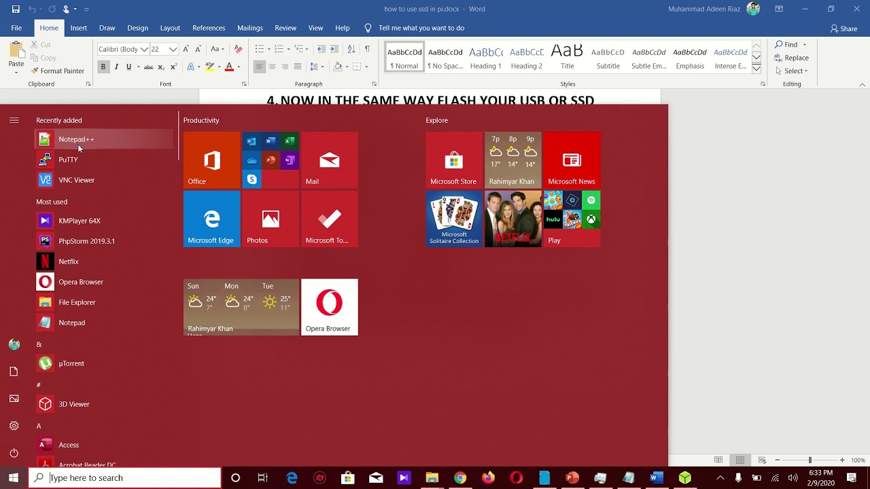Launch KMPlayer 64X

(103, 221)
